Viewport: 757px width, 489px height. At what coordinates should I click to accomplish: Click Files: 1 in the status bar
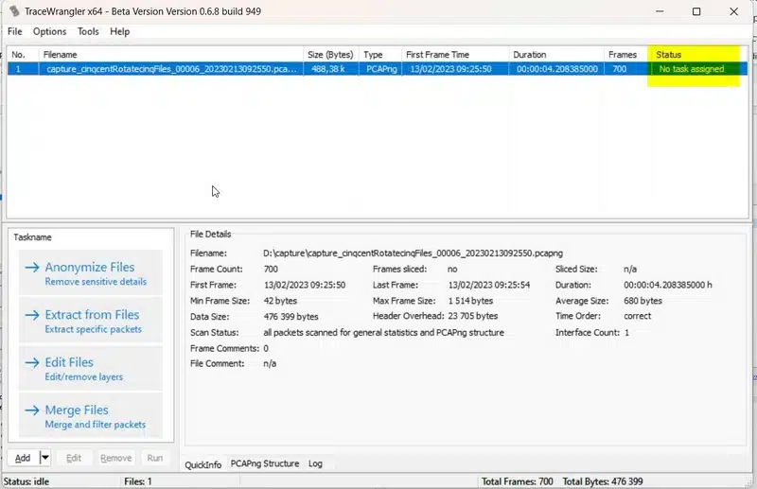click(x=137, y=481)
